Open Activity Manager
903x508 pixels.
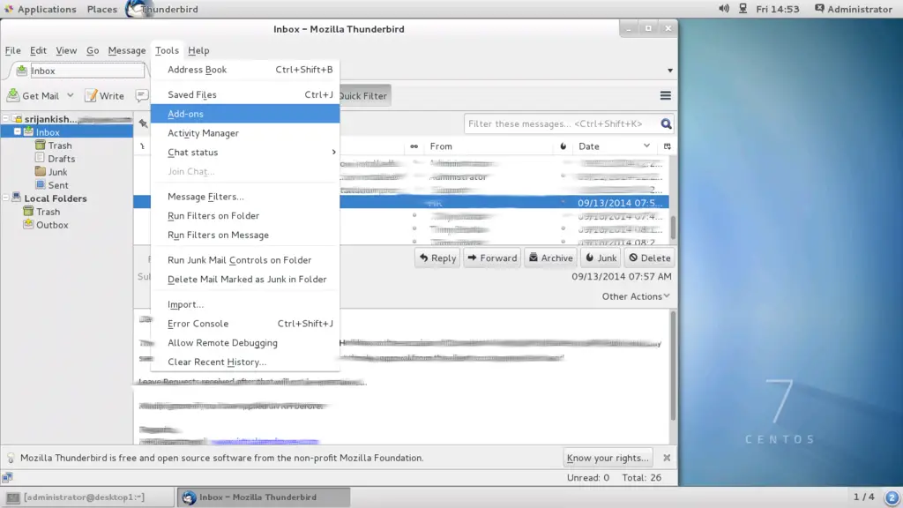coord(245,133)
